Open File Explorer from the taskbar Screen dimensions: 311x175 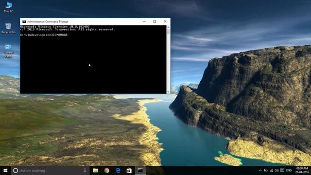tap(96, 171)
